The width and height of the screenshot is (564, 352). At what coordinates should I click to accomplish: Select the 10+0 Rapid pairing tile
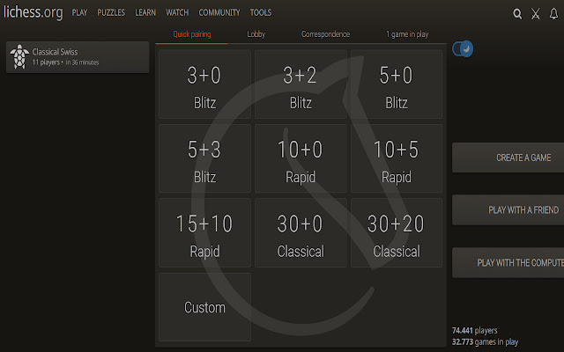[301, 159]
